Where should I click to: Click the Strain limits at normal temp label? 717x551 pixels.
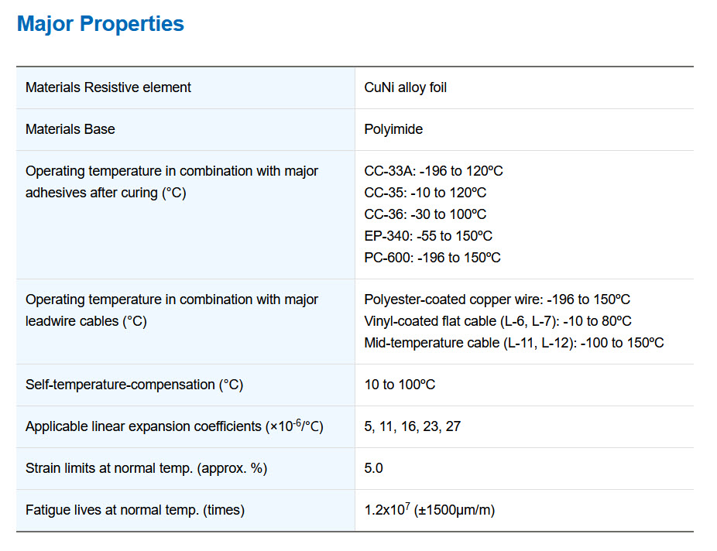tap(146, 468)
